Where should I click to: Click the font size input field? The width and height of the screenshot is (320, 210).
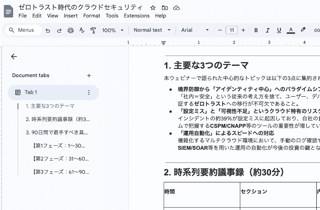point(232,30)
